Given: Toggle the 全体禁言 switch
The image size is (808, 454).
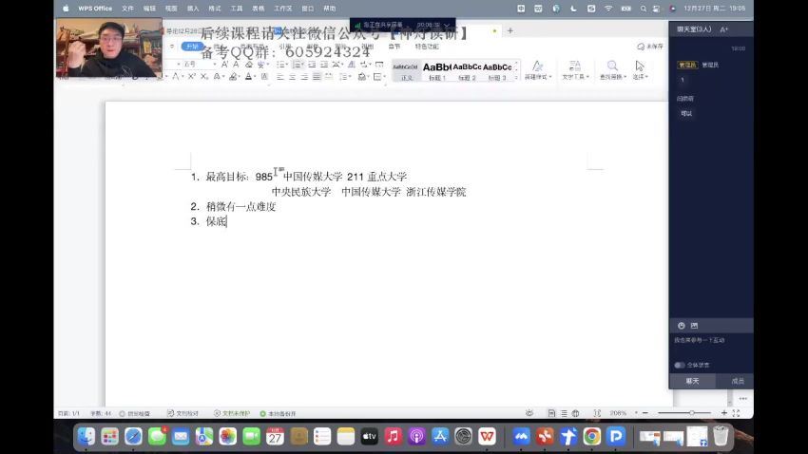Looking at the screenshot, I should (x=679, y=365).
